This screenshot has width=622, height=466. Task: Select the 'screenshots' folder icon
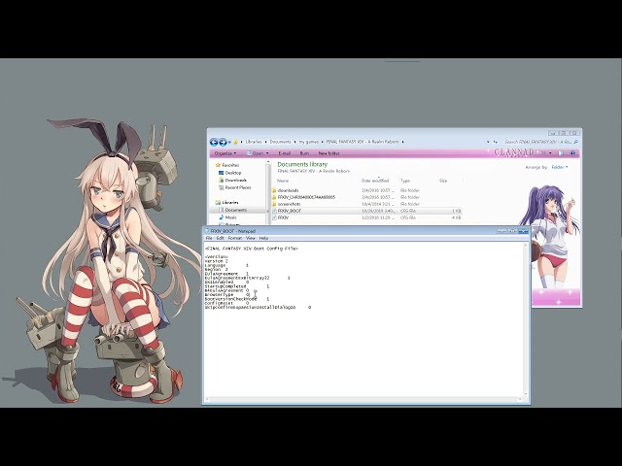[x=274, y=204]
